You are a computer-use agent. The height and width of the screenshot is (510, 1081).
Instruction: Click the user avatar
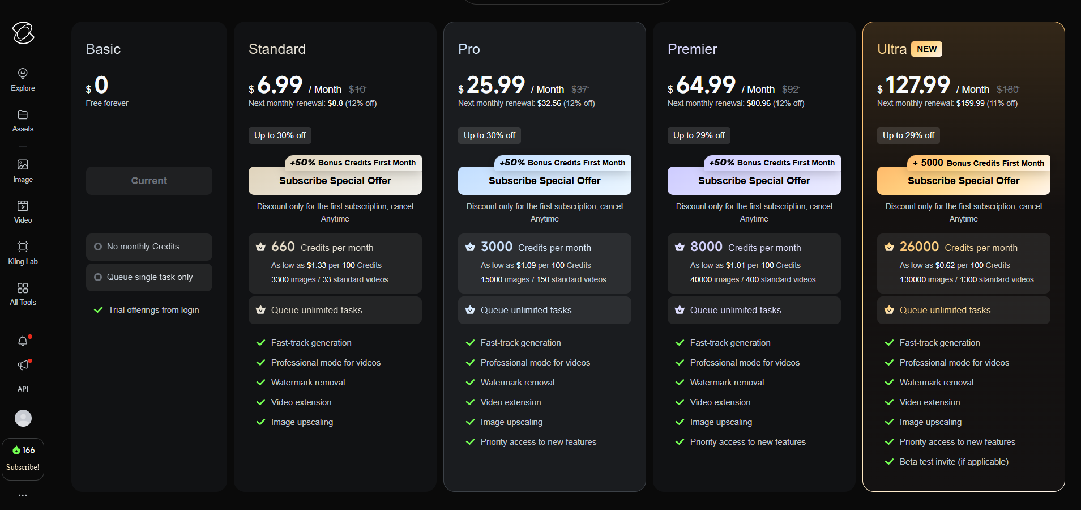(23, 418)
